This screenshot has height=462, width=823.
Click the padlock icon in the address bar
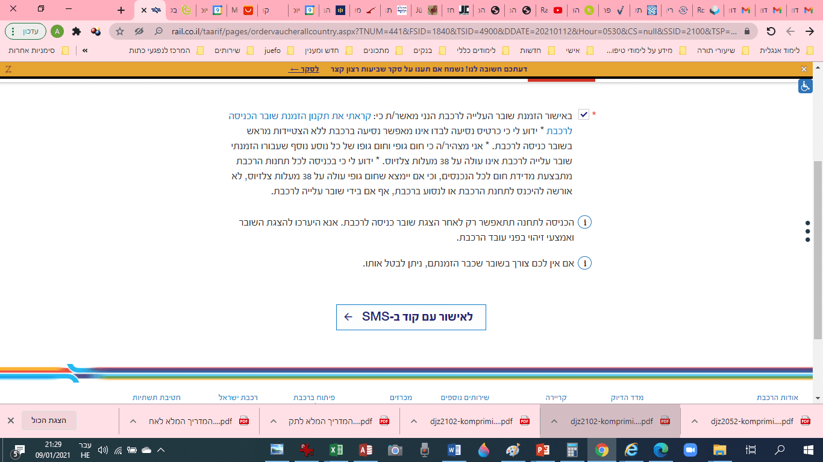[748, 31]
